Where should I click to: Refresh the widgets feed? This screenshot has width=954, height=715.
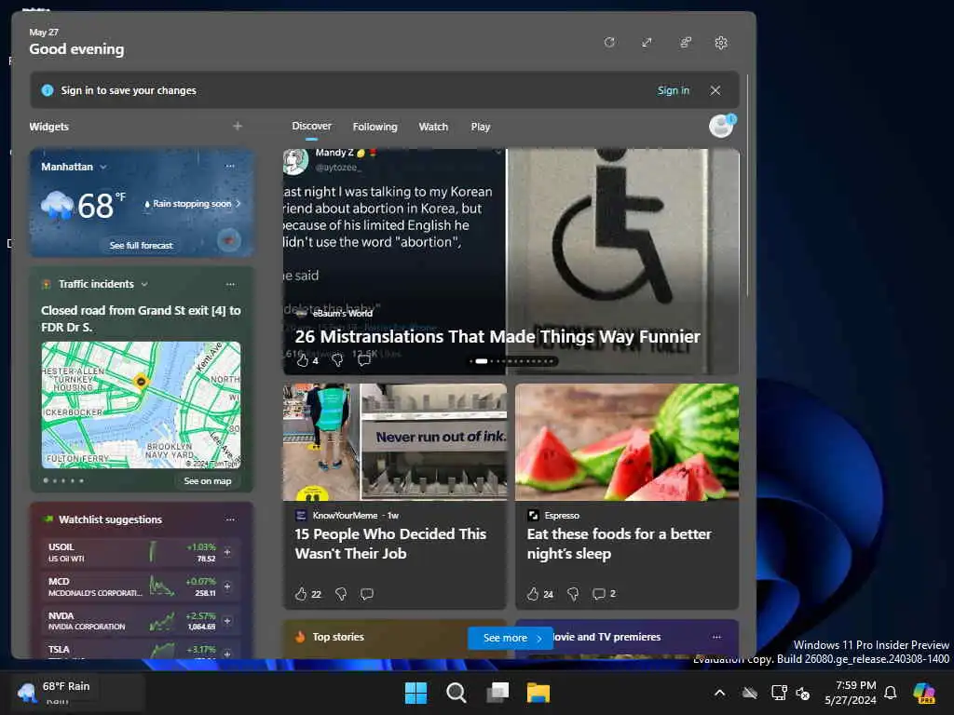[609, 43]
